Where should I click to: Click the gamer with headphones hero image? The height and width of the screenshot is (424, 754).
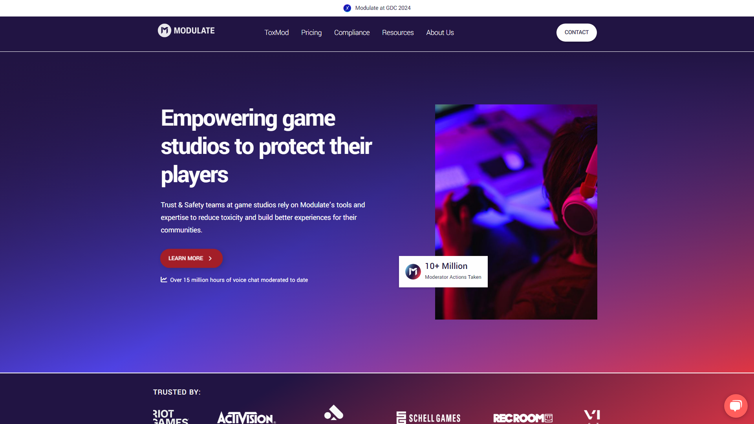516,212
